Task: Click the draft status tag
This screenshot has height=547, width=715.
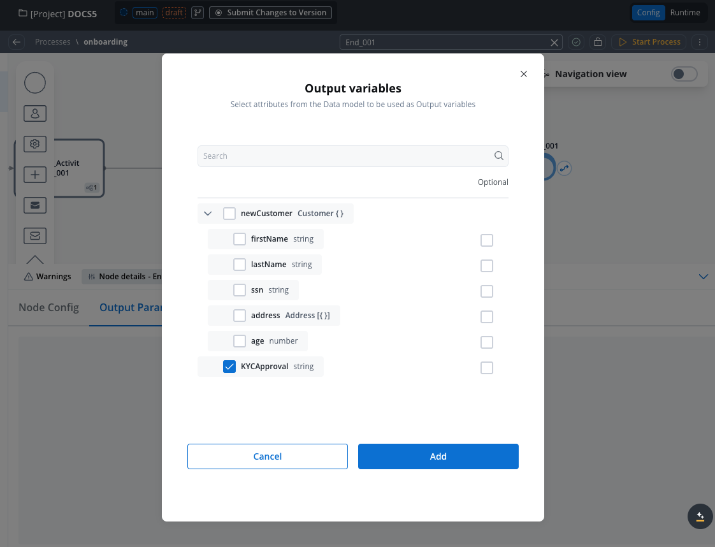Action: point(174,13)
